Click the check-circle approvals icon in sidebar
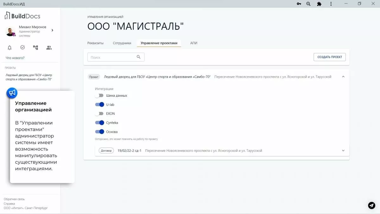The image size is (380, 214). pyautogui.click(x=22, y=47)
